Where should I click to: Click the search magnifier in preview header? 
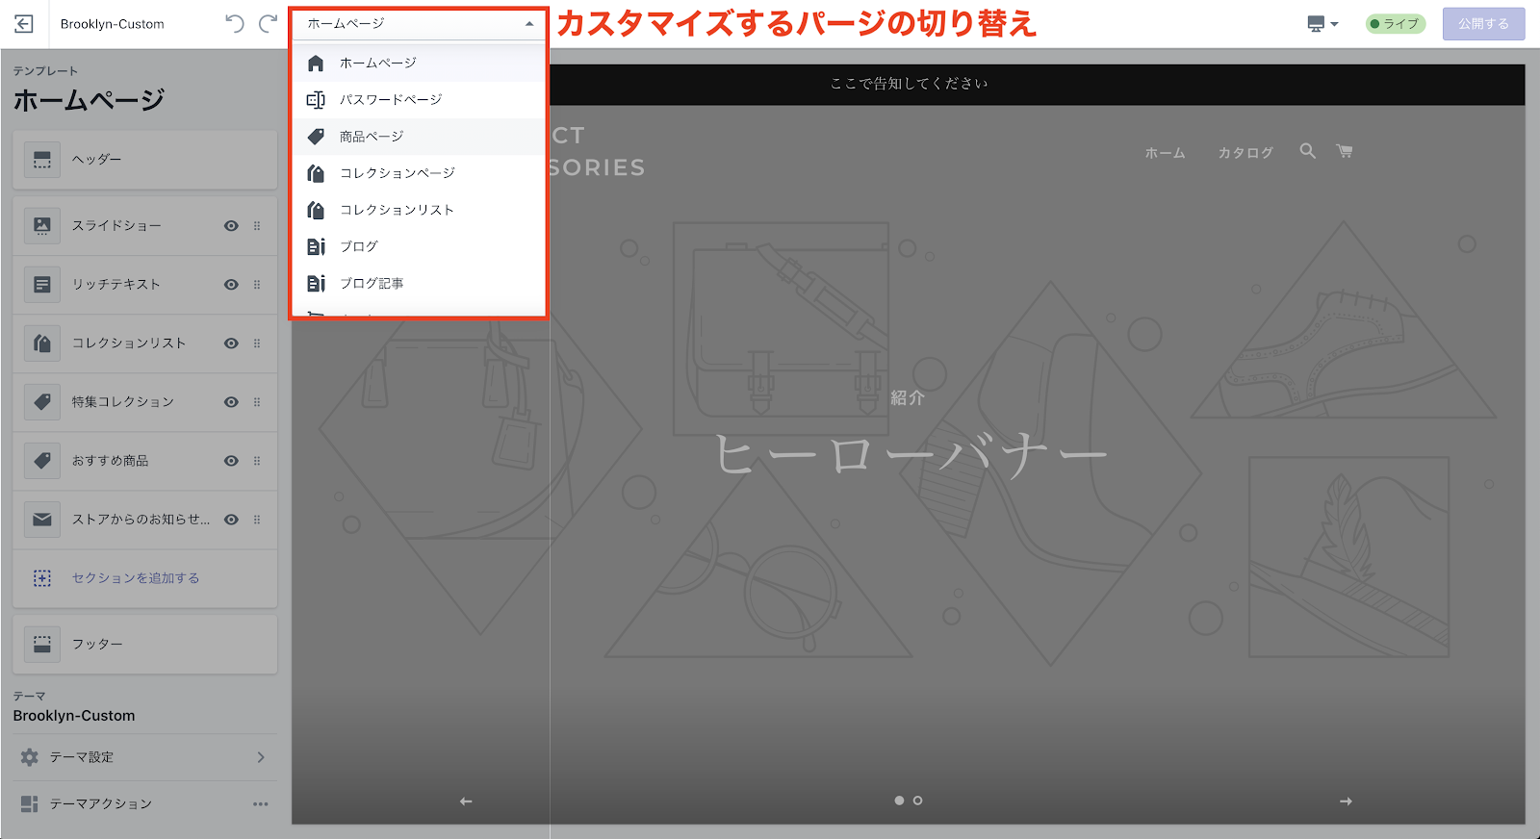1307,151
